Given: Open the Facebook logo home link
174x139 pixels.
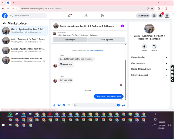Looking at the screenshot, I should coord(5,16).
